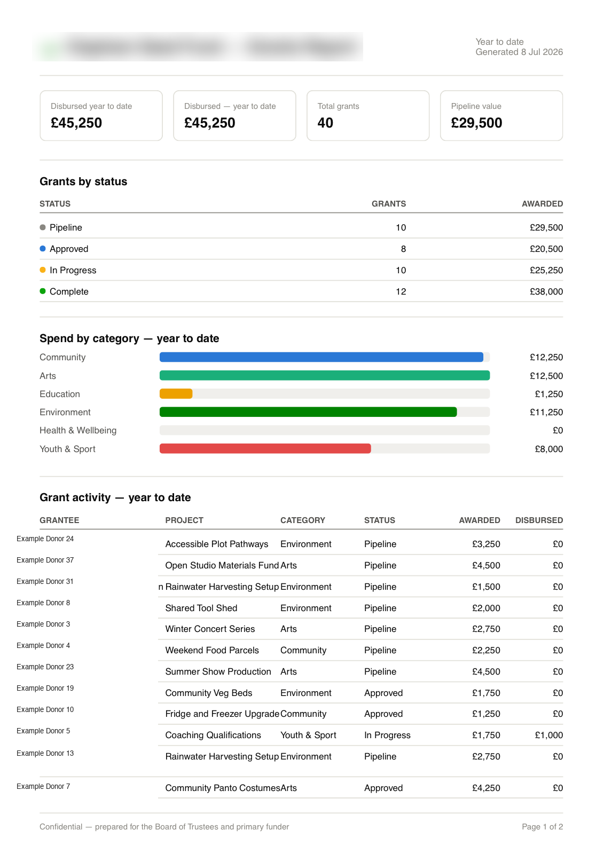The image size is (604, 854).
Task: Click the 'Open Studio Materials Fund' project
Action: 222,565
